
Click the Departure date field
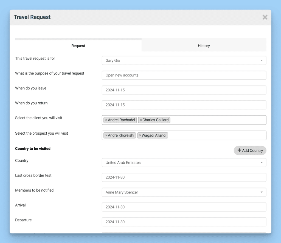184,222
